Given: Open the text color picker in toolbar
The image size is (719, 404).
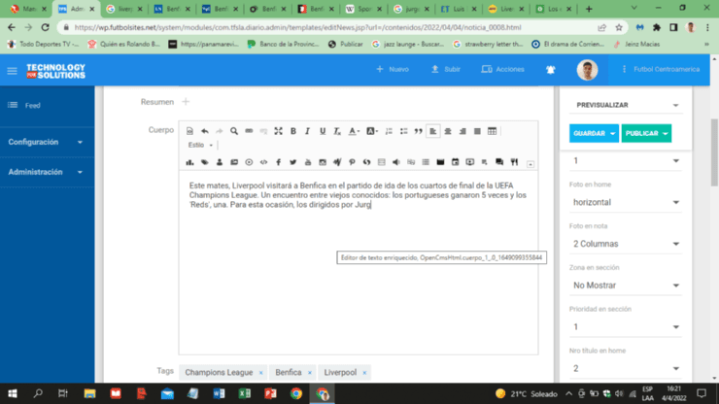Looking at the screenshot, I should click(x=355, y=131).
